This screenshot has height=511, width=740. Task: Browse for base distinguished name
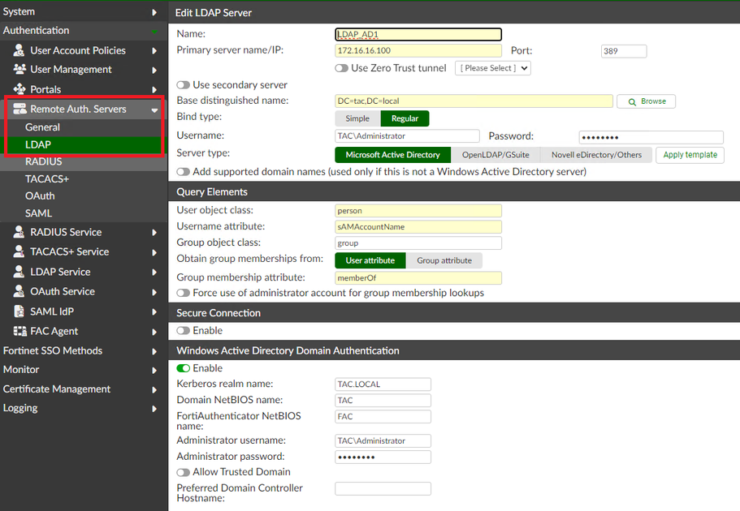coord(647,101)
